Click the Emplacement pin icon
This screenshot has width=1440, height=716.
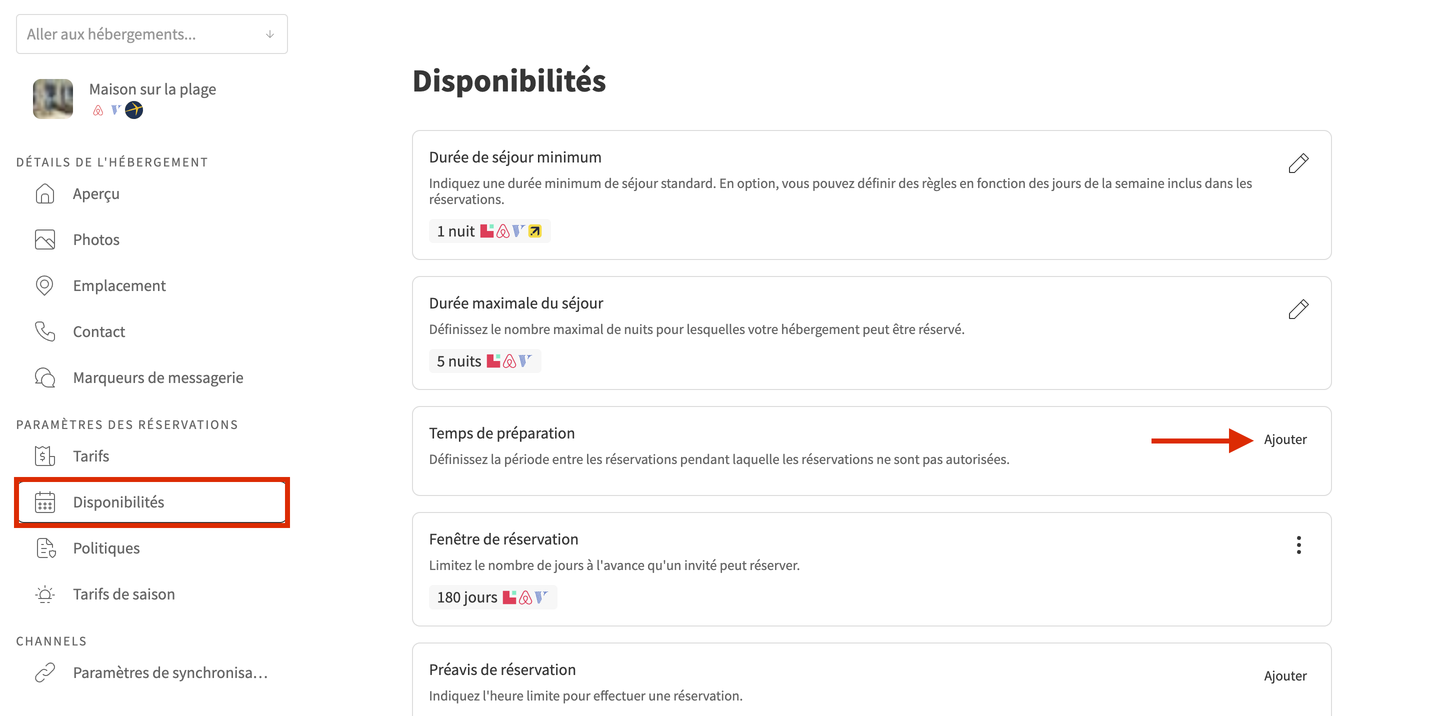[44, 285]
